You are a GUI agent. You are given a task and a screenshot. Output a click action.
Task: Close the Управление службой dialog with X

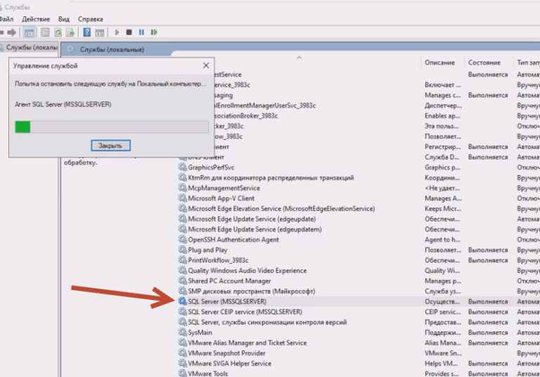tap(206, 65)
